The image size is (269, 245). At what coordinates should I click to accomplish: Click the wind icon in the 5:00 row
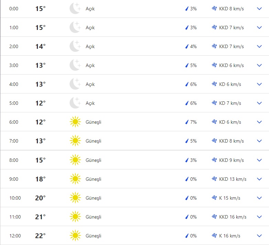click(214, 103)
